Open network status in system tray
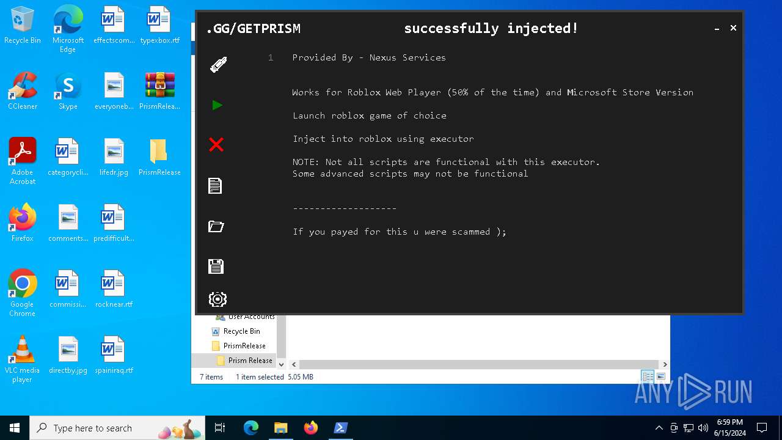Viewport: 782px width, 440px height. pos(689,428)
